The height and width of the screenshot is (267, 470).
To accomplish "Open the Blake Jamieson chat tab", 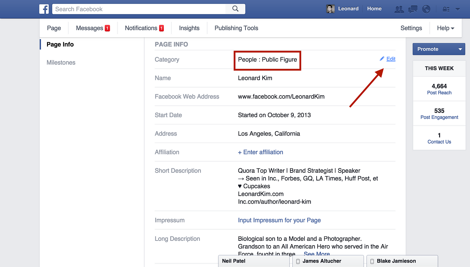I will click(x=402, y=261).
